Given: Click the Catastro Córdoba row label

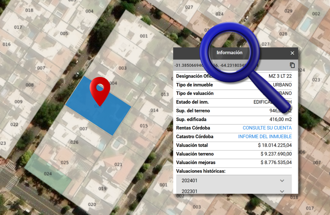Looking at the screenshot, I should [x=195, y=137].
